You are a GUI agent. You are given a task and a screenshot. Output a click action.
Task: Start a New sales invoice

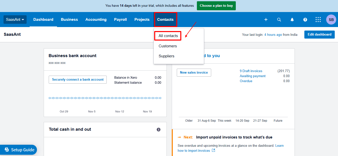[x=194, y=72]
